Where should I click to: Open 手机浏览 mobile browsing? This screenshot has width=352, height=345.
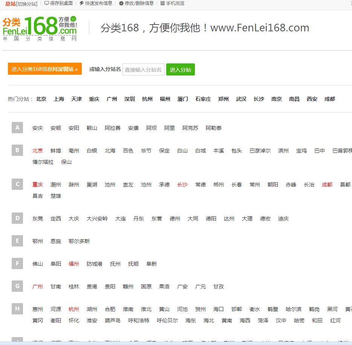[175, 3]
